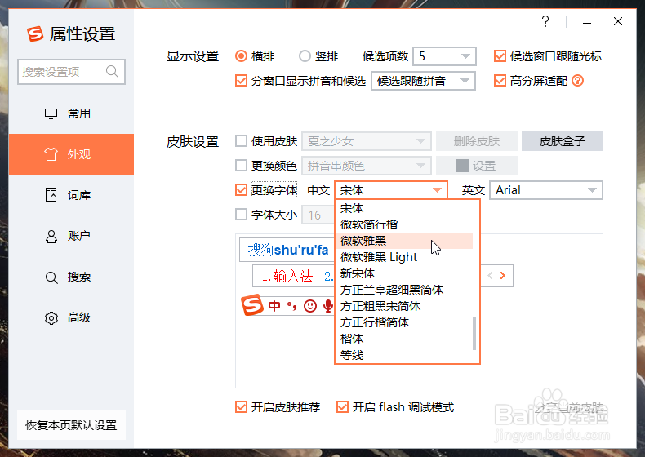Click the font list scrollbar thumb
The width and height of the screenshot is (645, 457).
pyautogui.click(x=474, y=333)
